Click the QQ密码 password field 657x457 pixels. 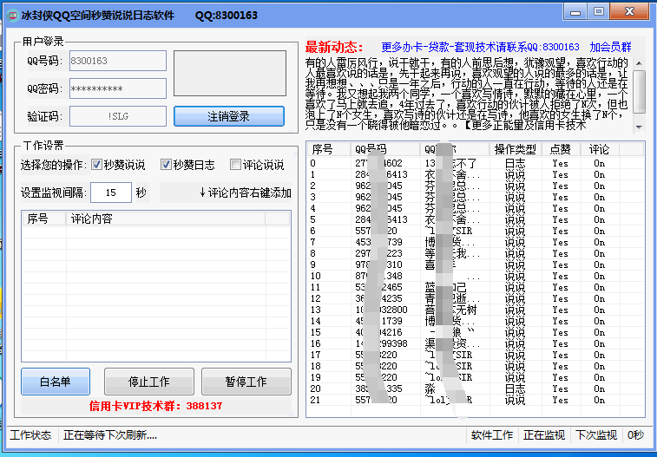117,88
